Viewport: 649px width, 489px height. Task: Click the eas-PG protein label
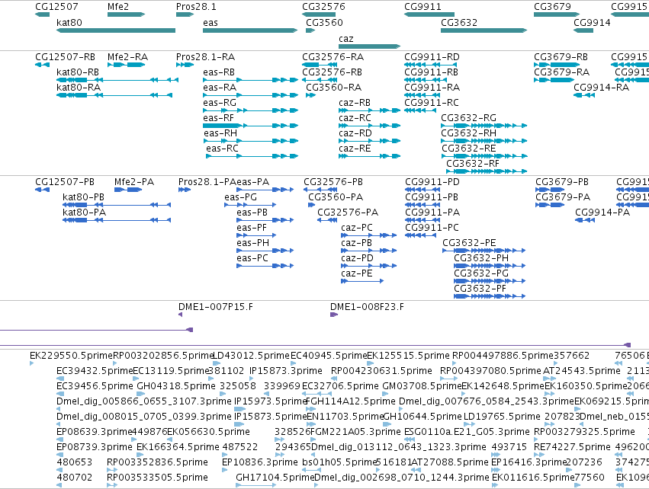point(240,197)
